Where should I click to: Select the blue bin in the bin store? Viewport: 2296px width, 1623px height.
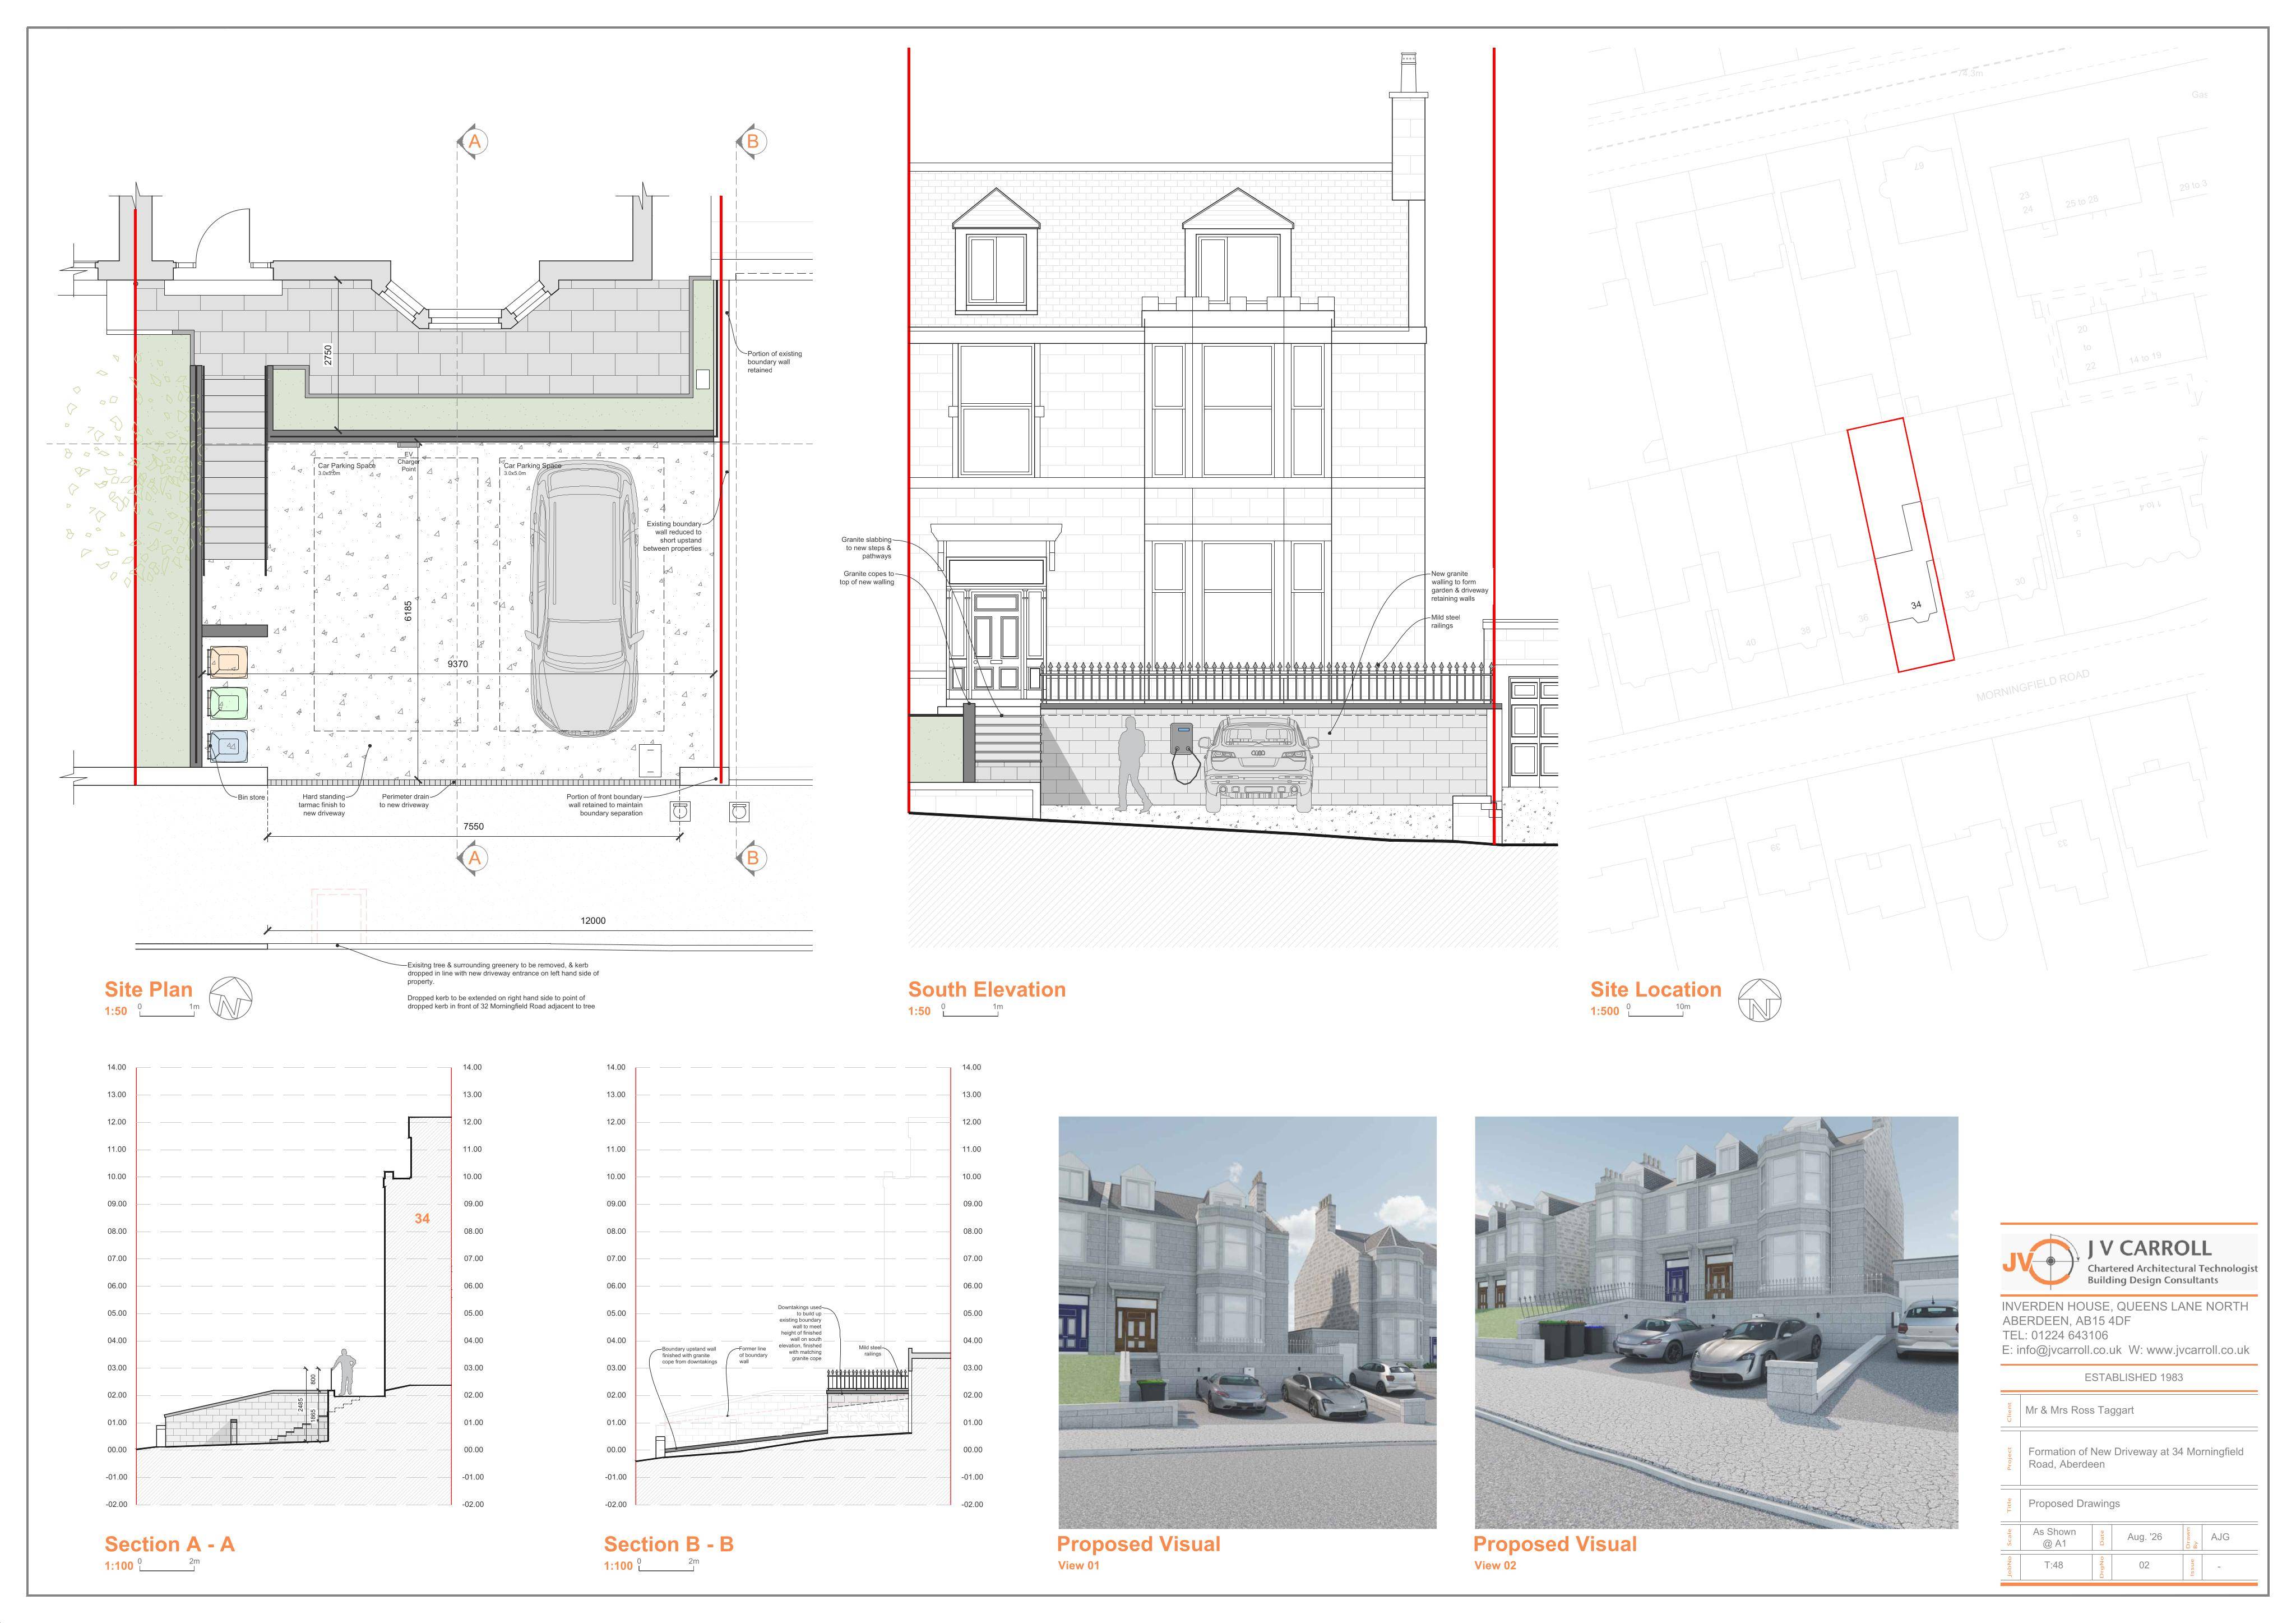tap(228, 746)
